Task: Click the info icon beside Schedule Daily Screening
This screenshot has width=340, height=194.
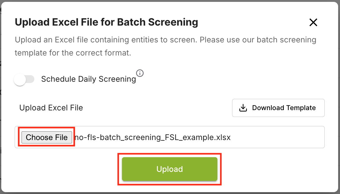Action: tap(140, 73)
